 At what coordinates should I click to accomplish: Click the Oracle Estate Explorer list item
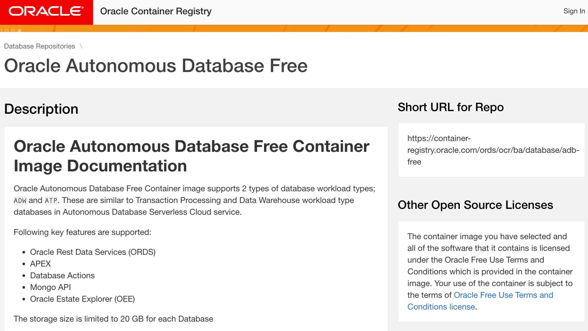82,299
